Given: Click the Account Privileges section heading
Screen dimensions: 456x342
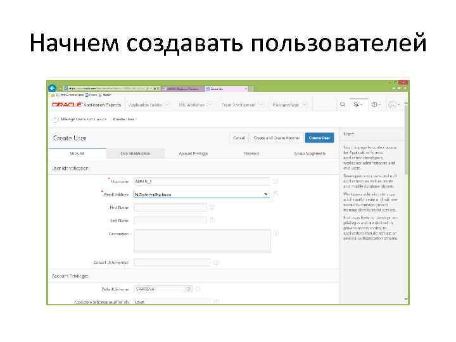Looking at the screenshot, I should point(70,275).
